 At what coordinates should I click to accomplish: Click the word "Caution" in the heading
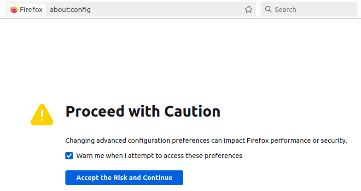click(x=192, y=112)
